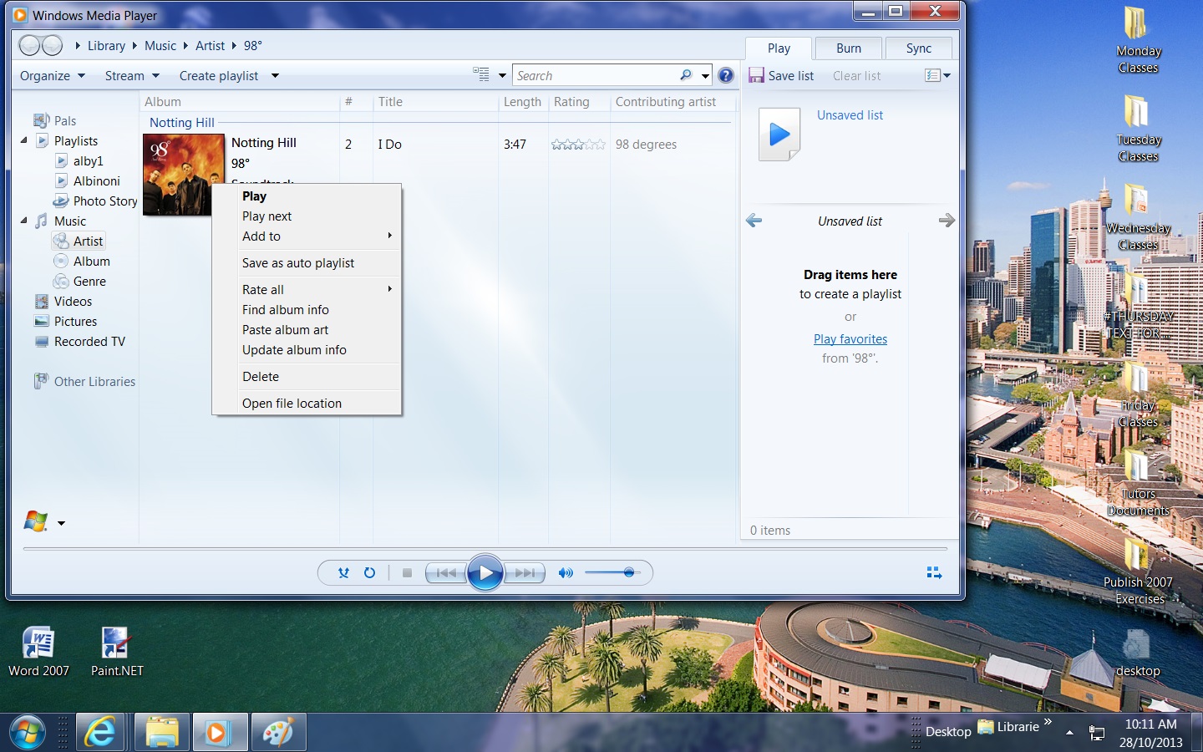Click the search magnifier icon
The height and width of the screenshot is (752, 1203).
(686, 75)
